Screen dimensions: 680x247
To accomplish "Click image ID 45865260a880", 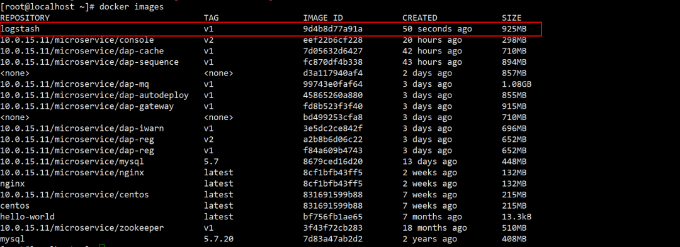I will [332, 95].
